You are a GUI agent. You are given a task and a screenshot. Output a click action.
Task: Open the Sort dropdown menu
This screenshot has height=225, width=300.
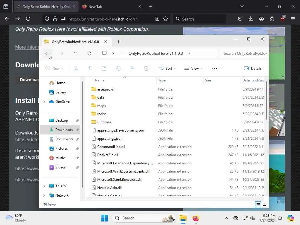[x=167, y=68]
